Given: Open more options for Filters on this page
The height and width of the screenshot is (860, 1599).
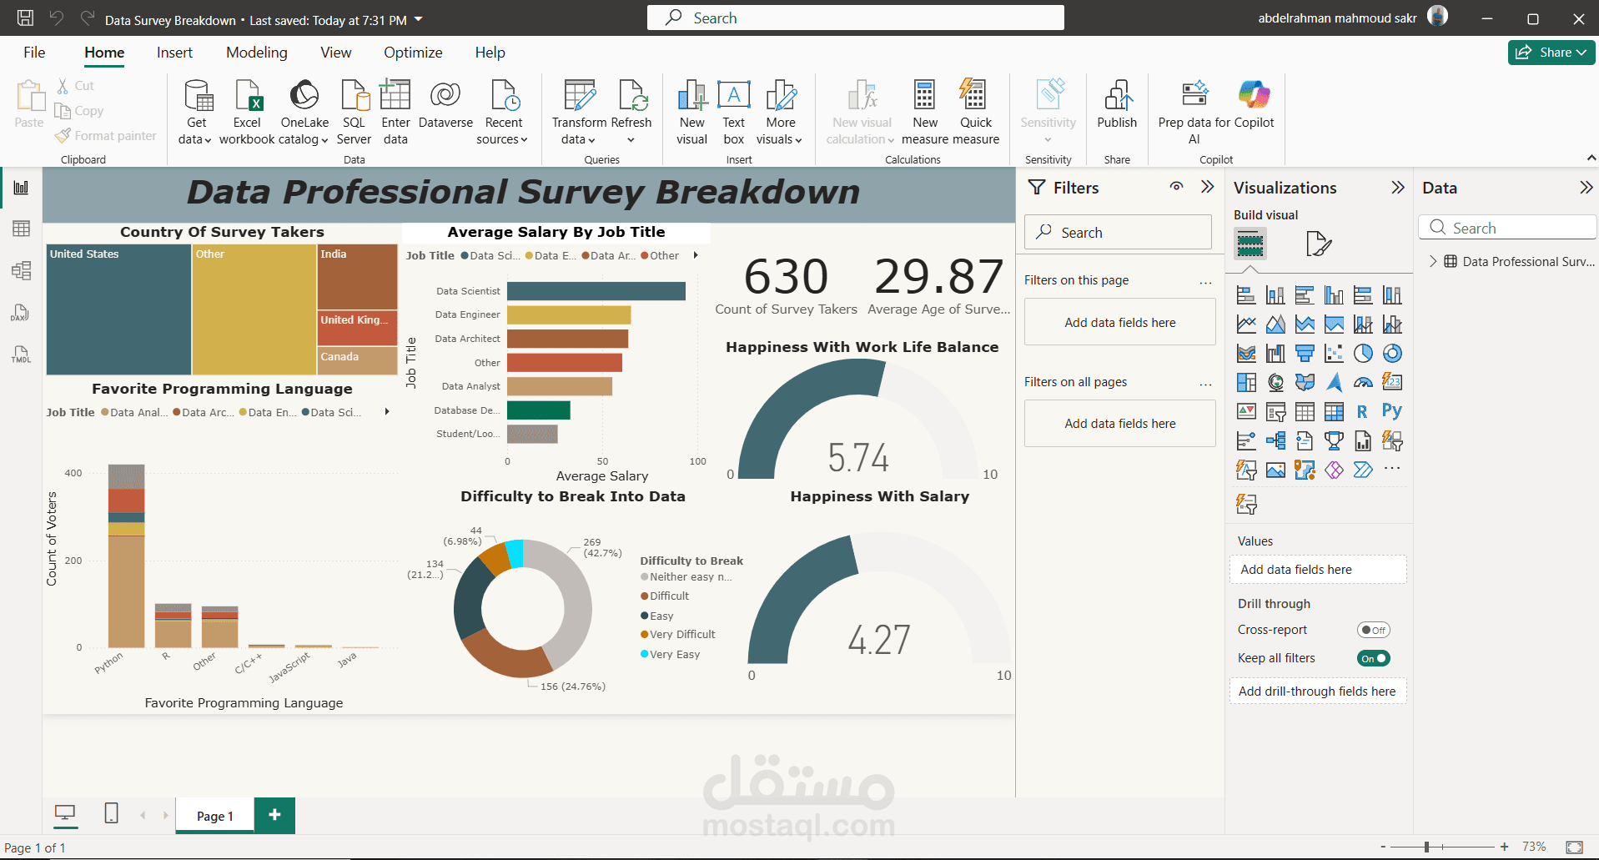Looking at the screenshot, I should [1205, 282].
